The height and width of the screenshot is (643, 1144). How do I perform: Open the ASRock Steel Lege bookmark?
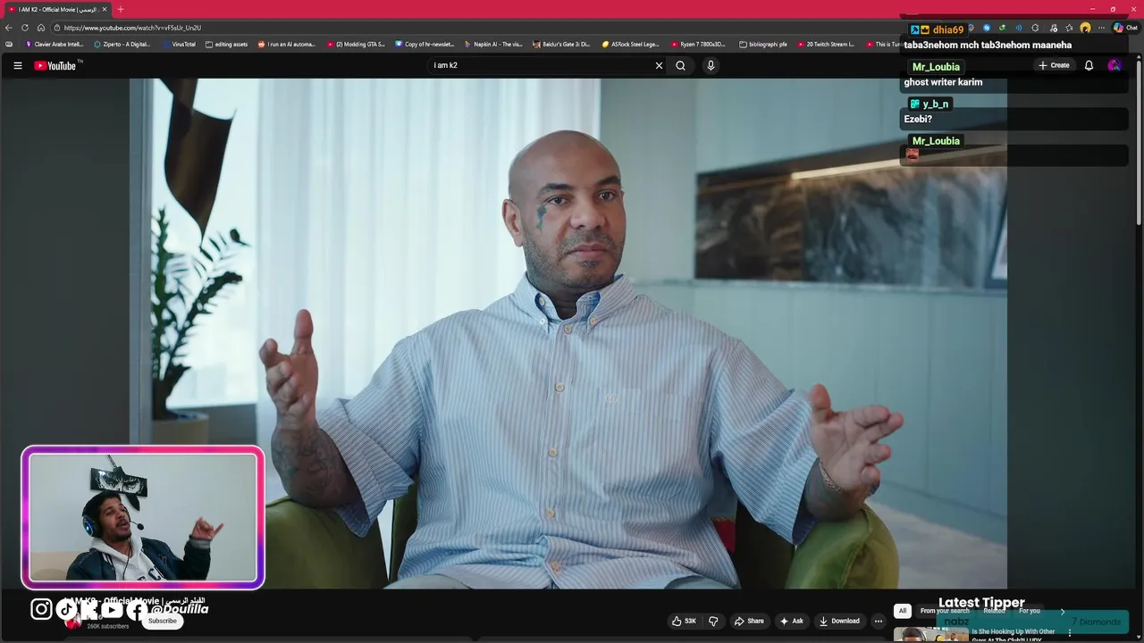tap(630, 44)
